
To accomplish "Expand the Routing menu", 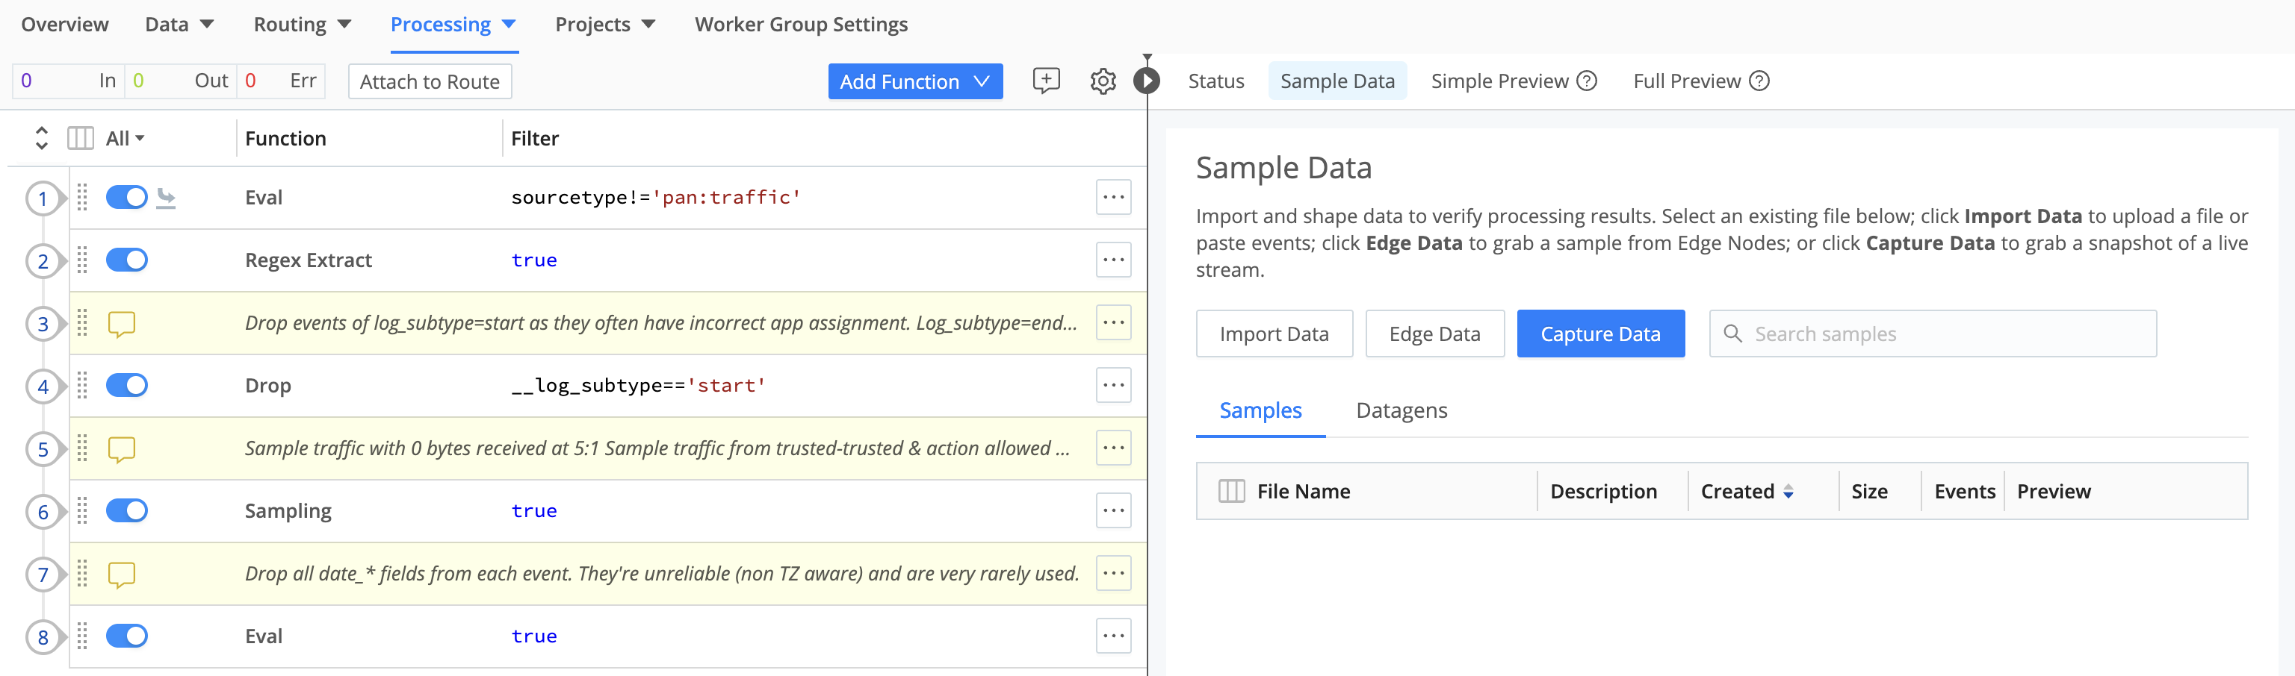I will (302, 25).
